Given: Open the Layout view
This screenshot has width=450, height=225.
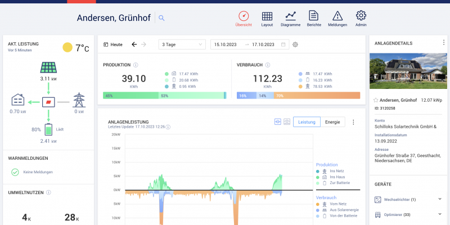Looking at the screenshot, I should click(267, 17).
